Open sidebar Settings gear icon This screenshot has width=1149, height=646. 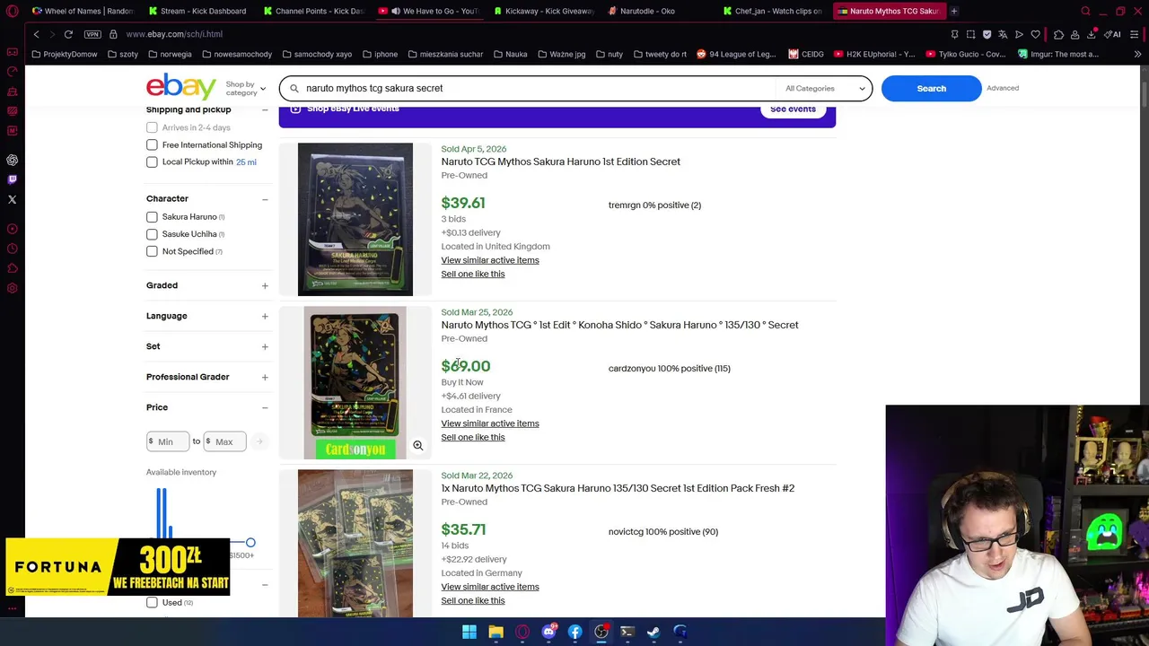point(12,288)
